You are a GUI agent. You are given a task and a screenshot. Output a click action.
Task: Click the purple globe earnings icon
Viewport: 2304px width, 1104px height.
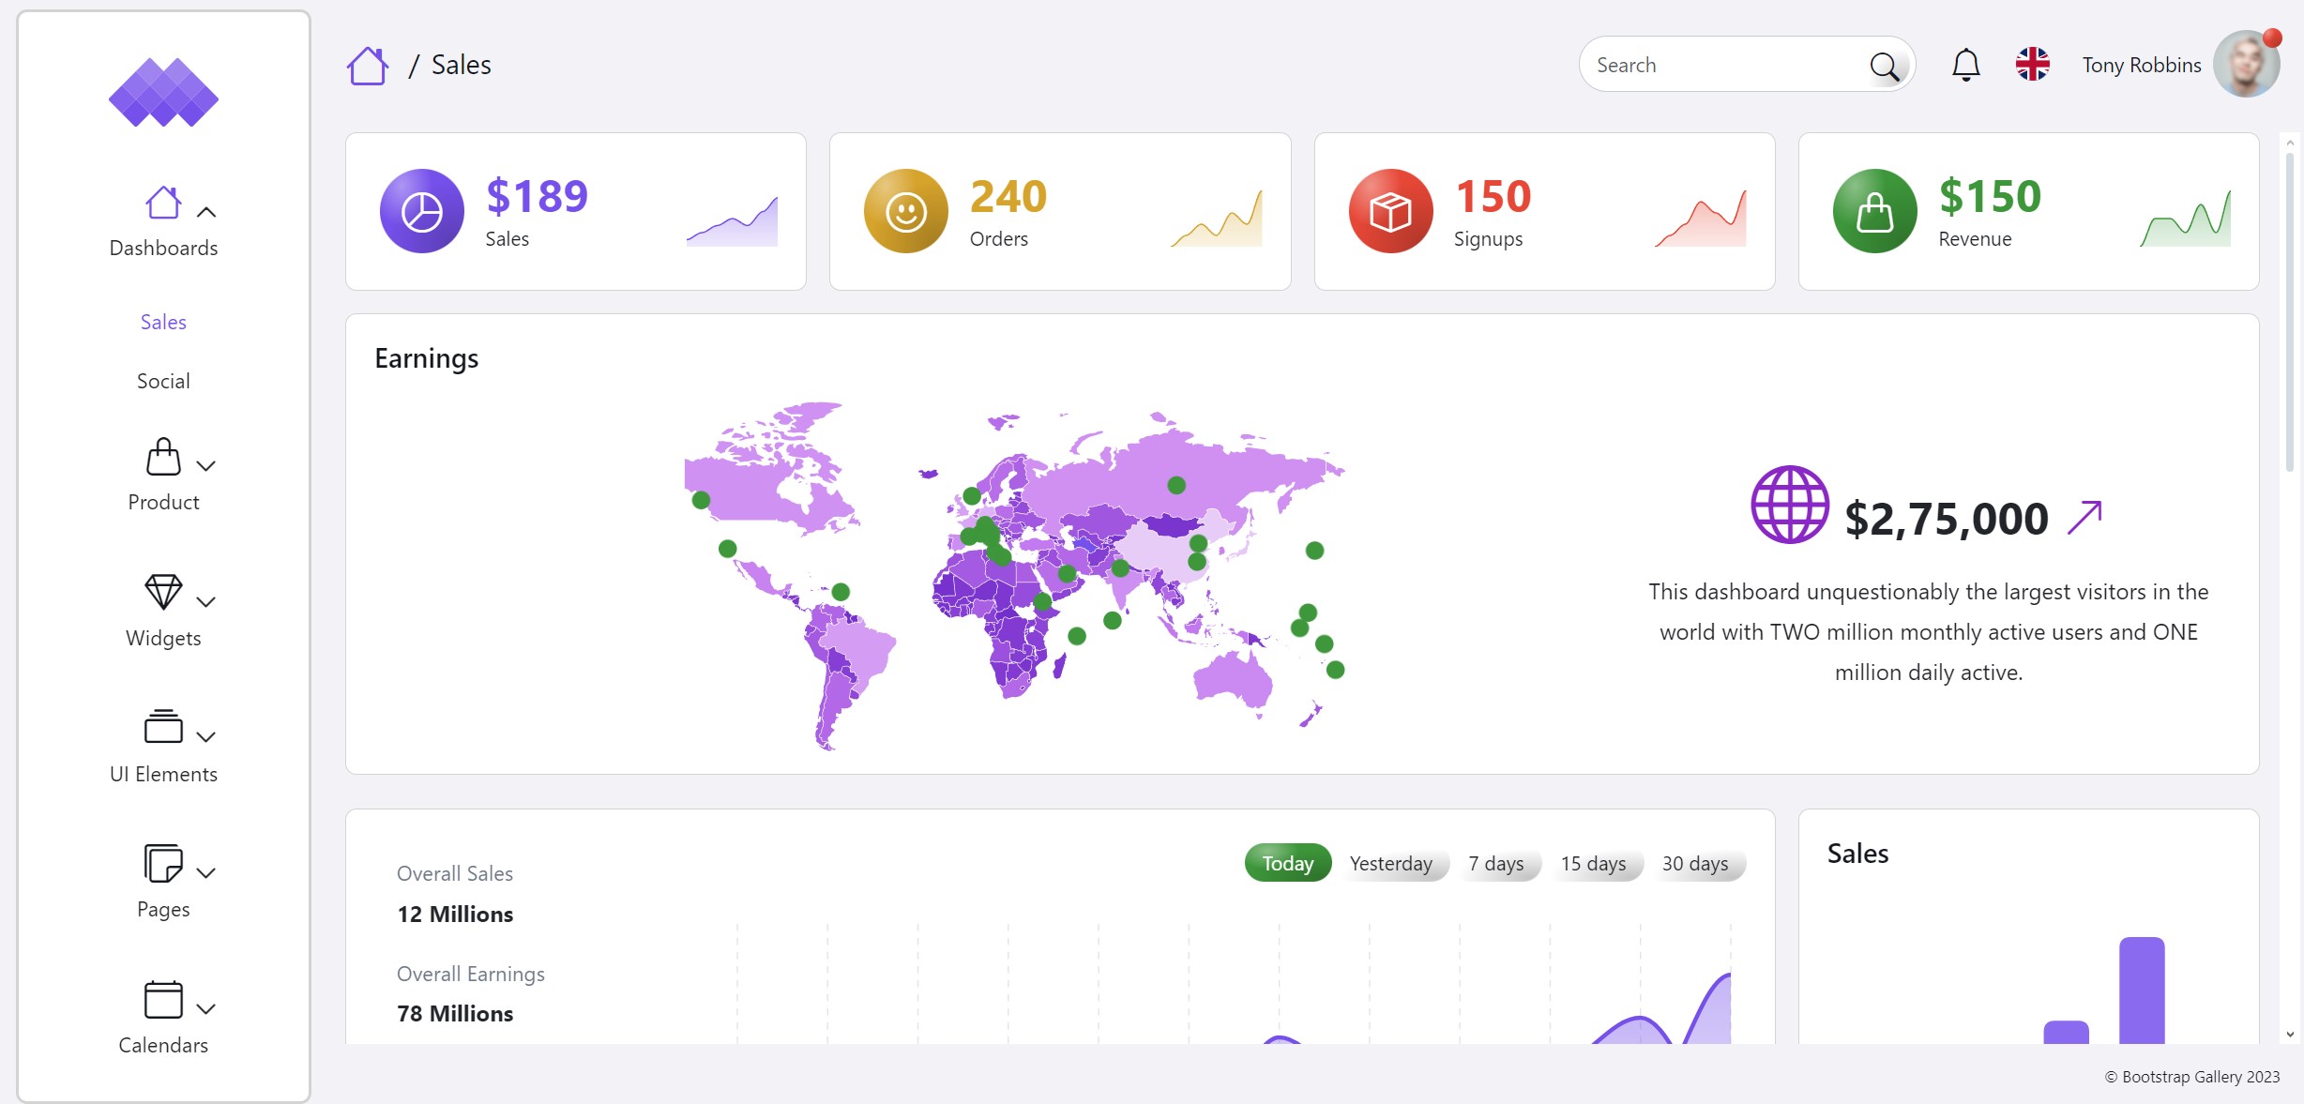pyautogui.click(x=1789, y=505)
